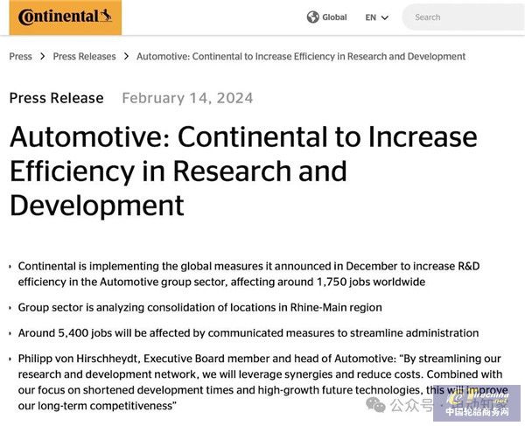Click the Philipp von Hirschheydt quote

coord(262,382)
